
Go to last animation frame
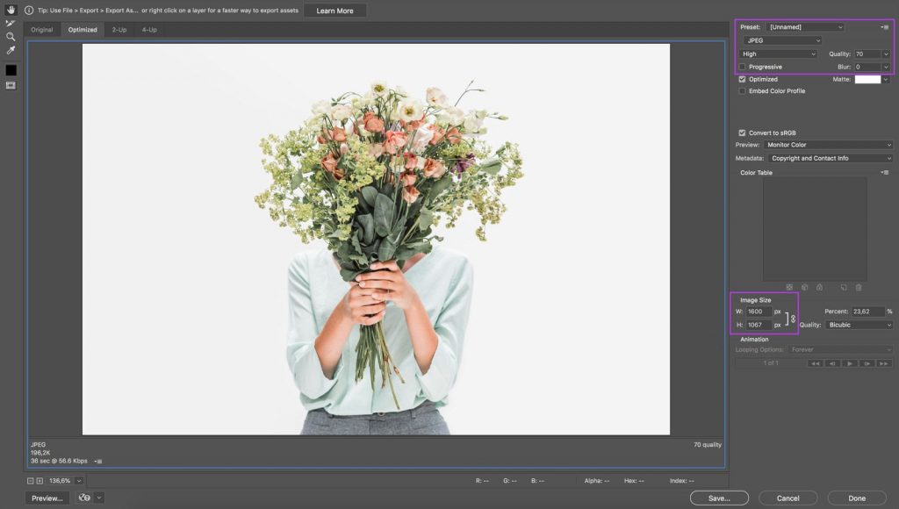(x=884, y=363)
